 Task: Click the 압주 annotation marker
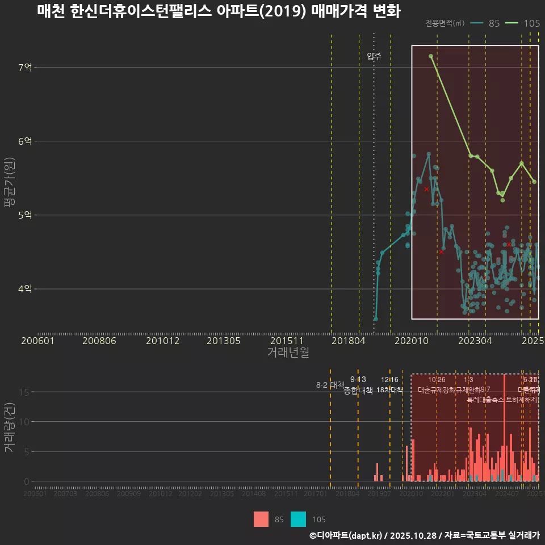pos(374,57)
